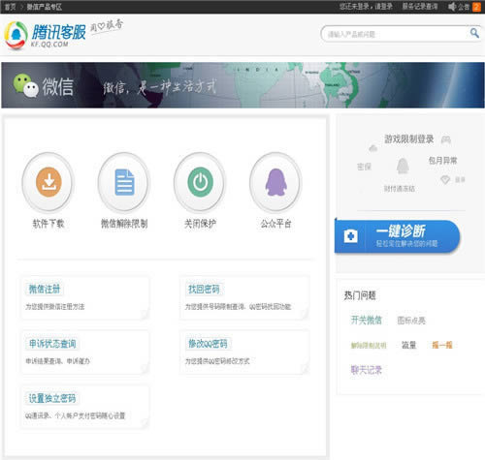Click the 游戏限制登录 tag
This screenshot has height=460, width=485.
(409, 139)
